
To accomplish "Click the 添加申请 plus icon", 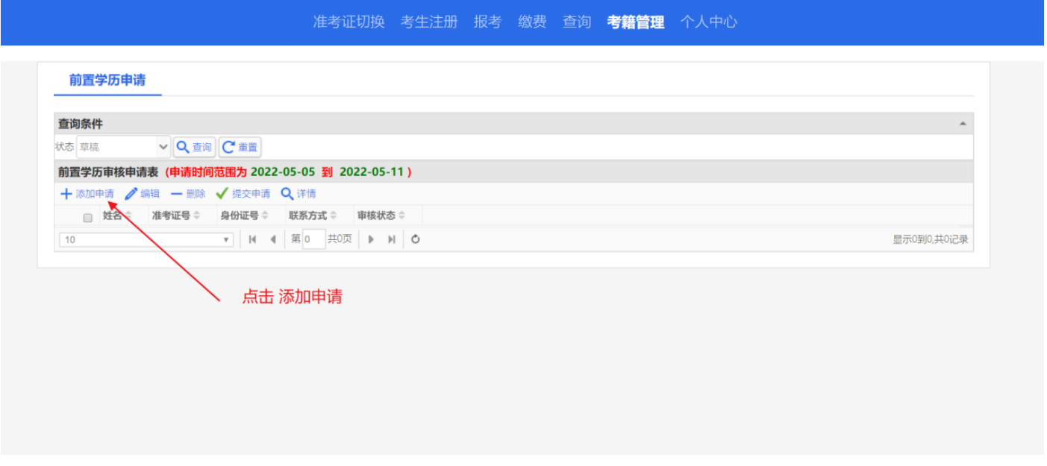I will (x=66, y=195).
